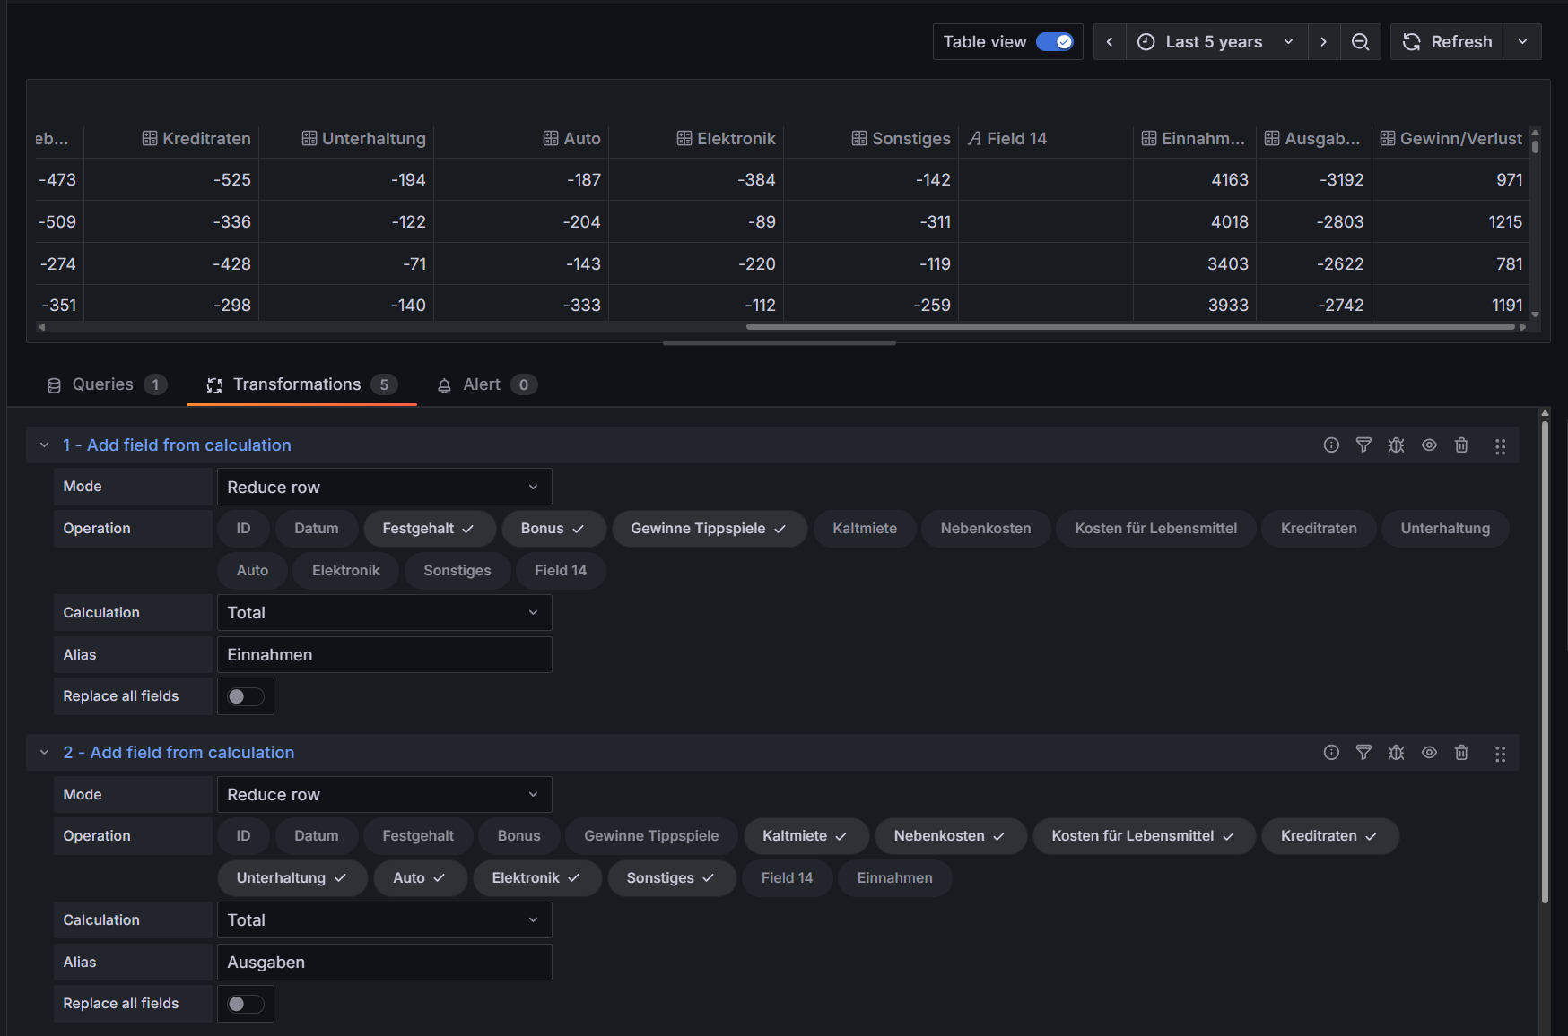The image size is (1568, 1036).
Task: Delete transformation 2 with the trash icon
Action: click(1461, 753)
